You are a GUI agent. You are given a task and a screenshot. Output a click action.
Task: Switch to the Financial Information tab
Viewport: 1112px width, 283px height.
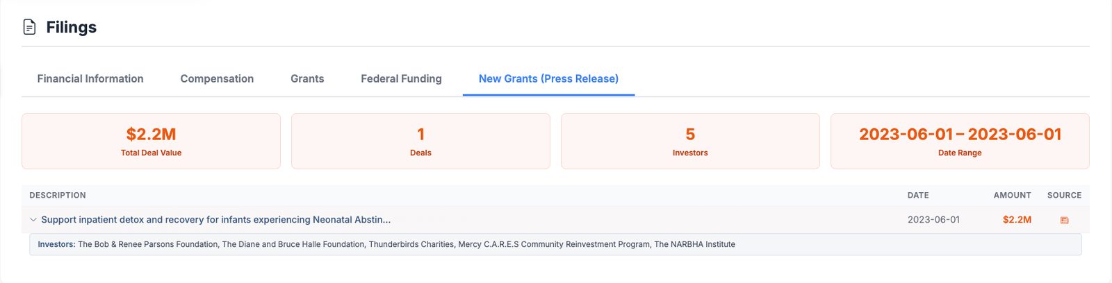point(90,78)
